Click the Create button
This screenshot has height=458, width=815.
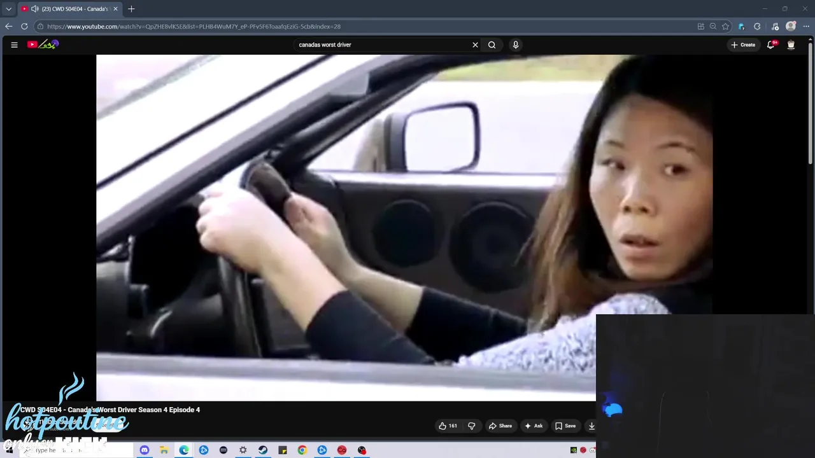click(x=743, y=45)
